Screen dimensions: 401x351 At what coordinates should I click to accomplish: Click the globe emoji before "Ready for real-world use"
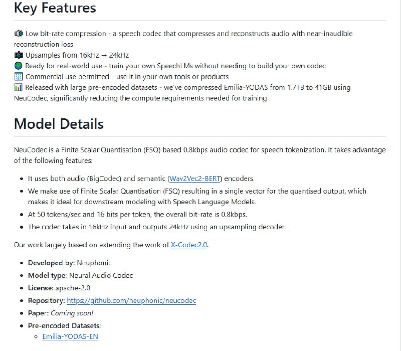[19, 66]
